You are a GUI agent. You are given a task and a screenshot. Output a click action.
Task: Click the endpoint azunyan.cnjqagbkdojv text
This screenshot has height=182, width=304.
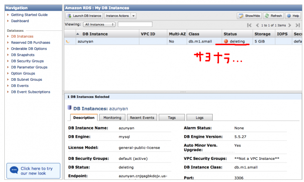[x=143, y=176]
